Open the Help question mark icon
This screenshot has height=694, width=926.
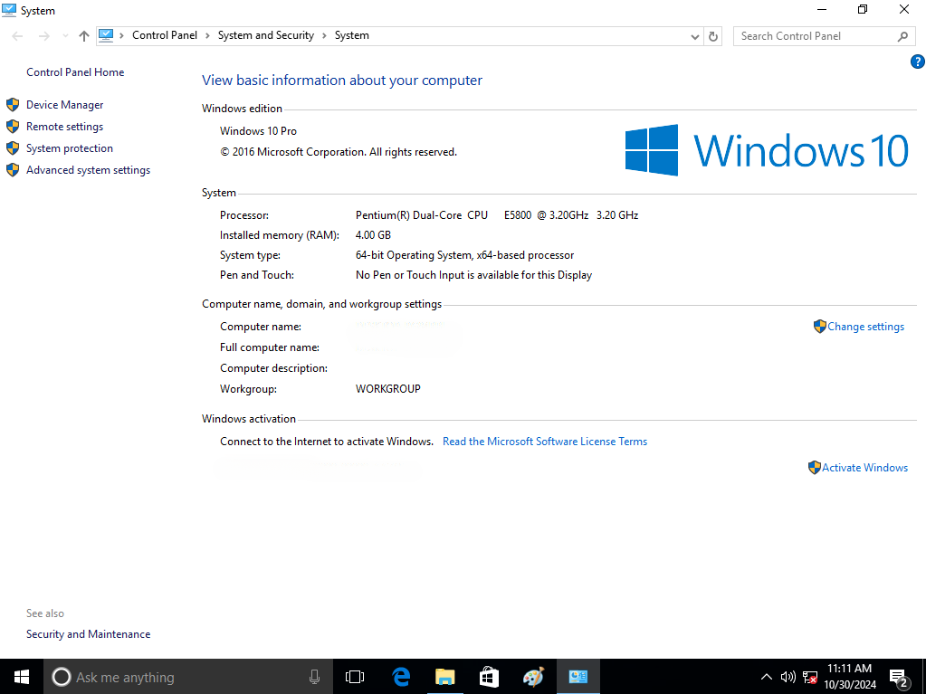click(x=916, y=62)
